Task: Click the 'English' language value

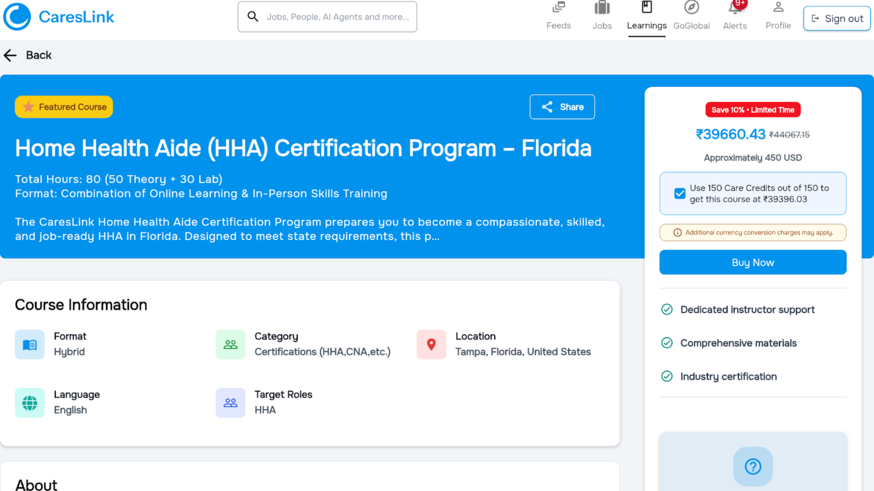Action: [70, 411]
